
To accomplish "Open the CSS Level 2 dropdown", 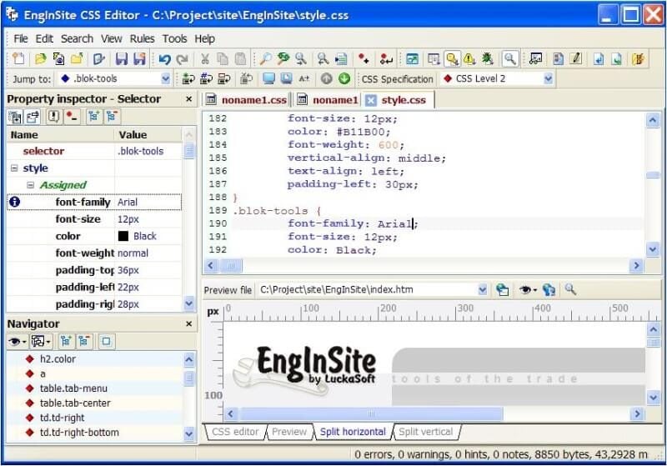I will coord(549,78).
